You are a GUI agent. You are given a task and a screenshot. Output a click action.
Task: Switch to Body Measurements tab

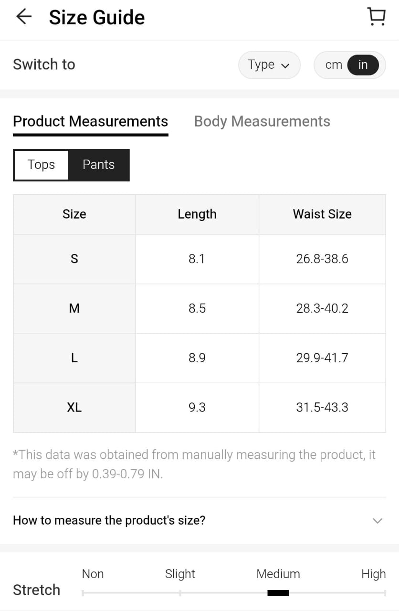click(x=262, y=121)
